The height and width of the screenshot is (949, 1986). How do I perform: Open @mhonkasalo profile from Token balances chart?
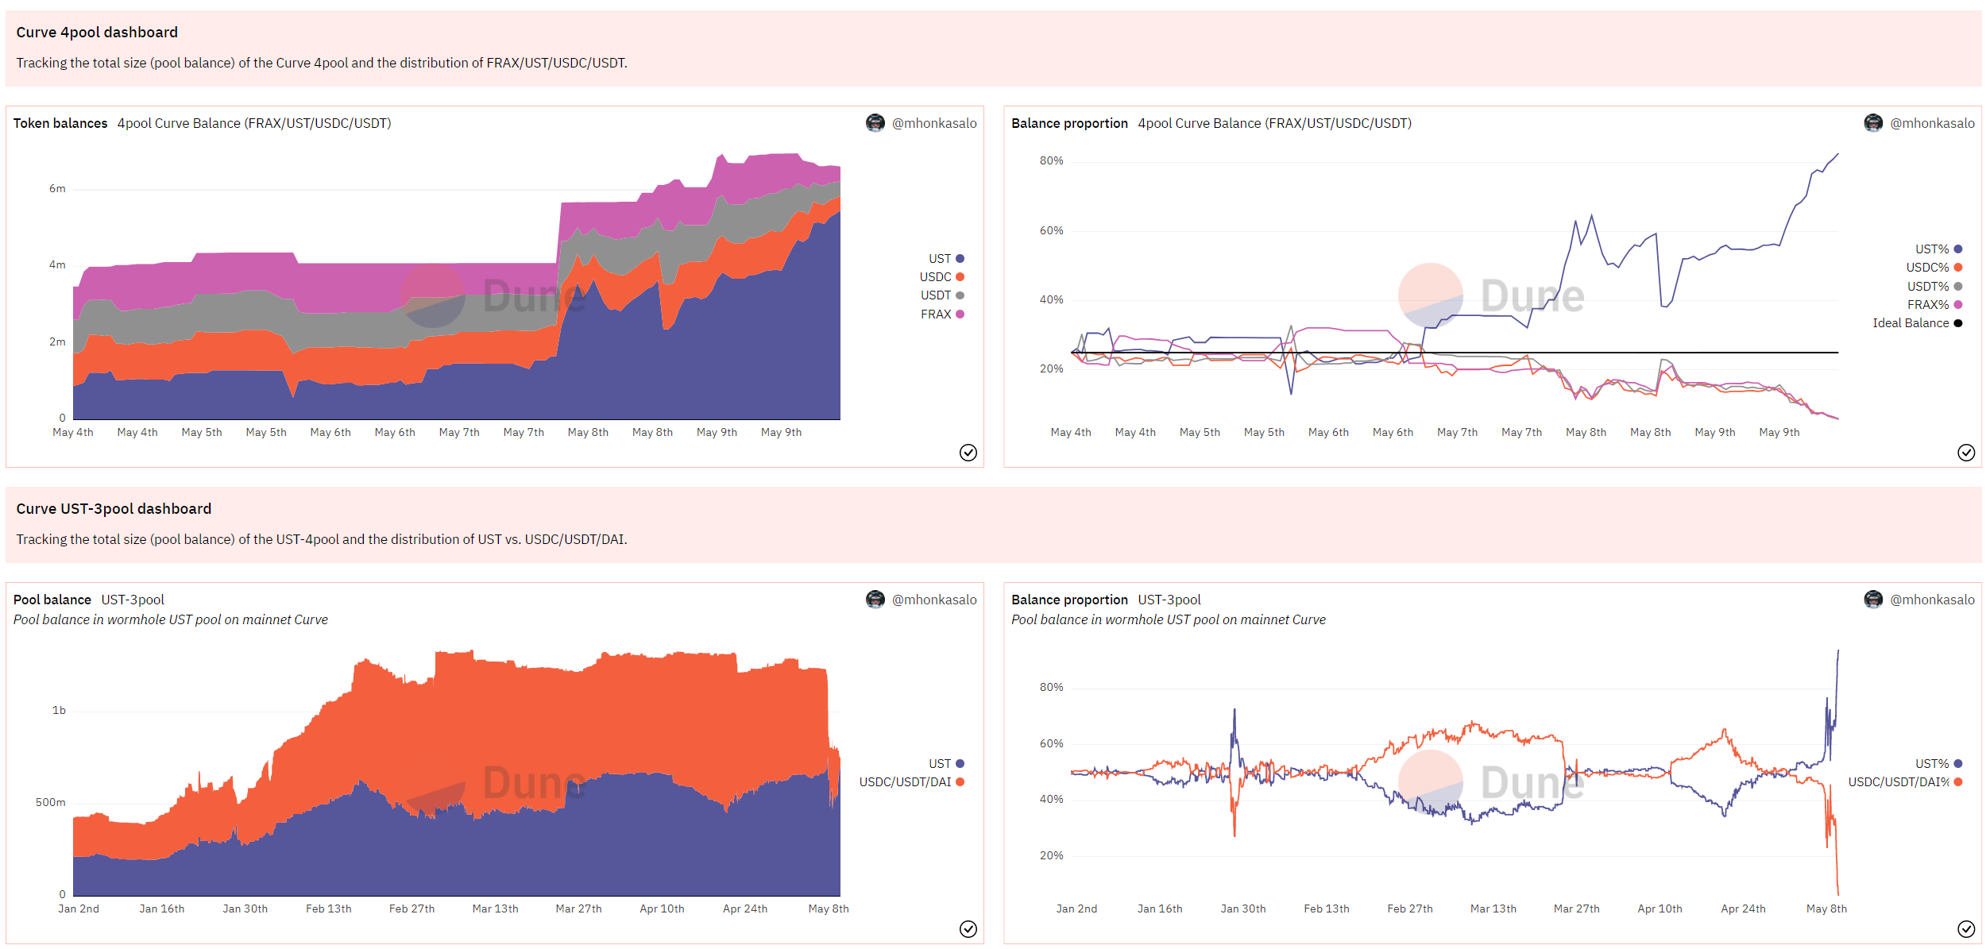coord(933,123)
